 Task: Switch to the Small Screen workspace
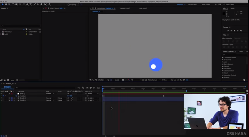coord(192,5)
